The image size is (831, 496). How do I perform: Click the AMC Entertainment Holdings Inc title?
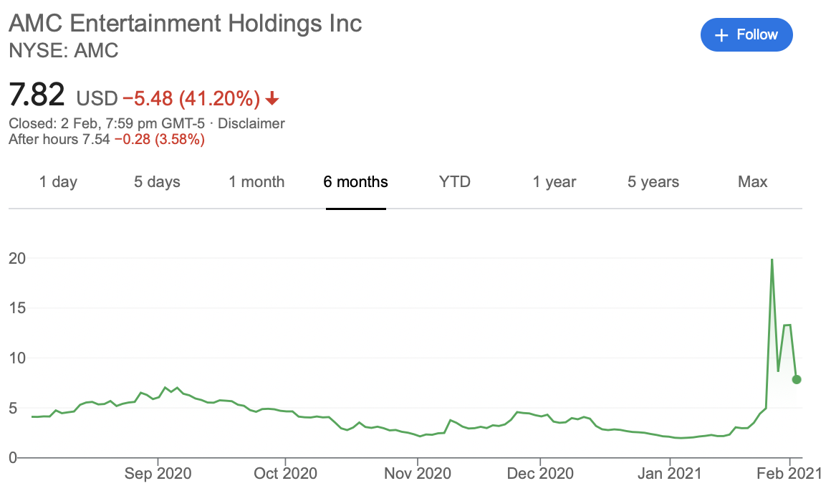186,24
